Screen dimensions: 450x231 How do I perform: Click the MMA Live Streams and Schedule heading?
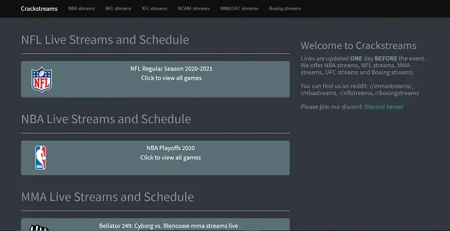pyautogui.click(x=107, y=196)
